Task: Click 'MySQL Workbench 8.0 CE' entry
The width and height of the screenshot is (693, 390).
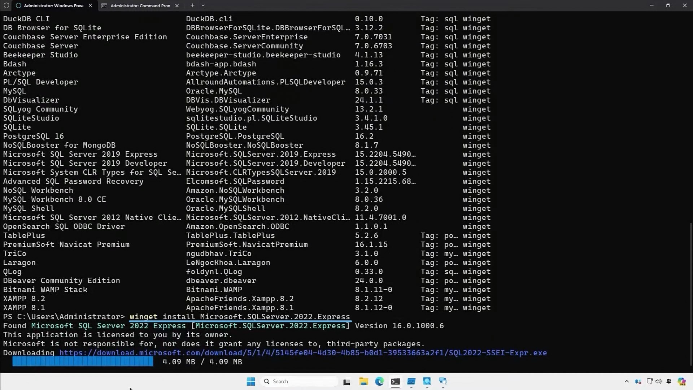Action: click(x=55, y=199)
